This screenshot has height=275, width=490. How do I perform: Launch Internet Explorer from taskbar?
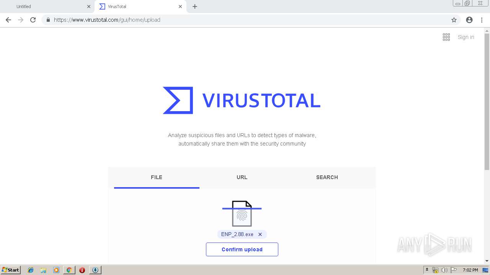coord(31,270)
